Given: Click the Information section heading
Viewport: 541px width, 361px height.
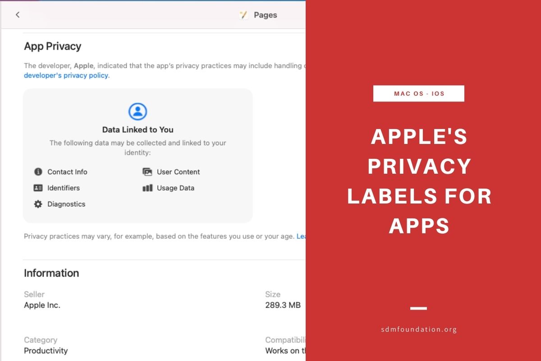Looking at the screenshot, I should (51, 273).
